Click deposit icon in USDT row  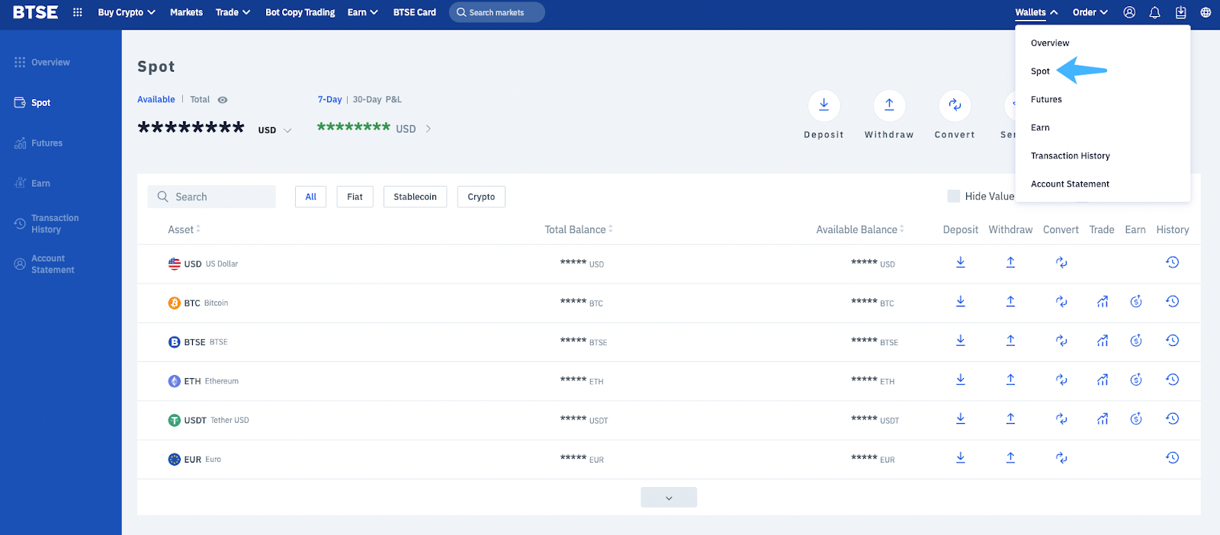pos(961,418)
